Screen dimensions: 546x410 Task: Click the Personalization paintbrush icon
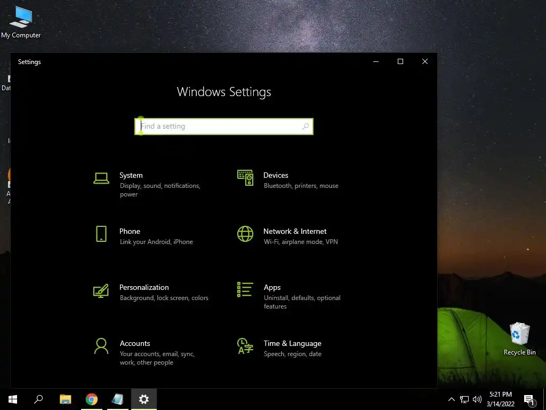(x=101, y=291)
